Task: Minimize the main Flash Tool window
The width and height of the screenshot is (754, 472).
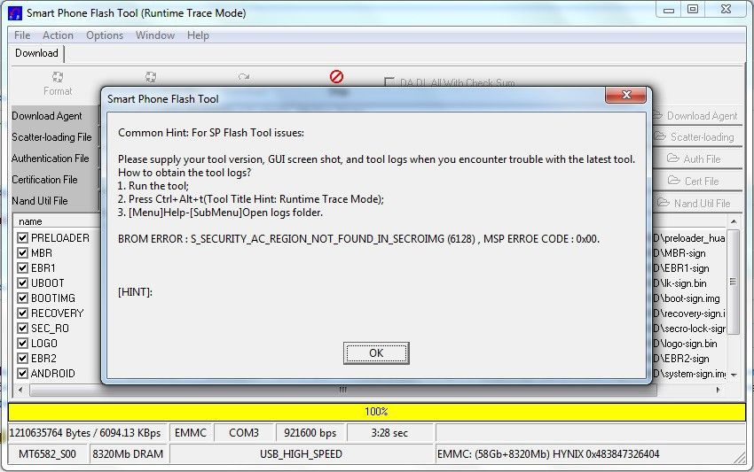Action: click(669, 10)
